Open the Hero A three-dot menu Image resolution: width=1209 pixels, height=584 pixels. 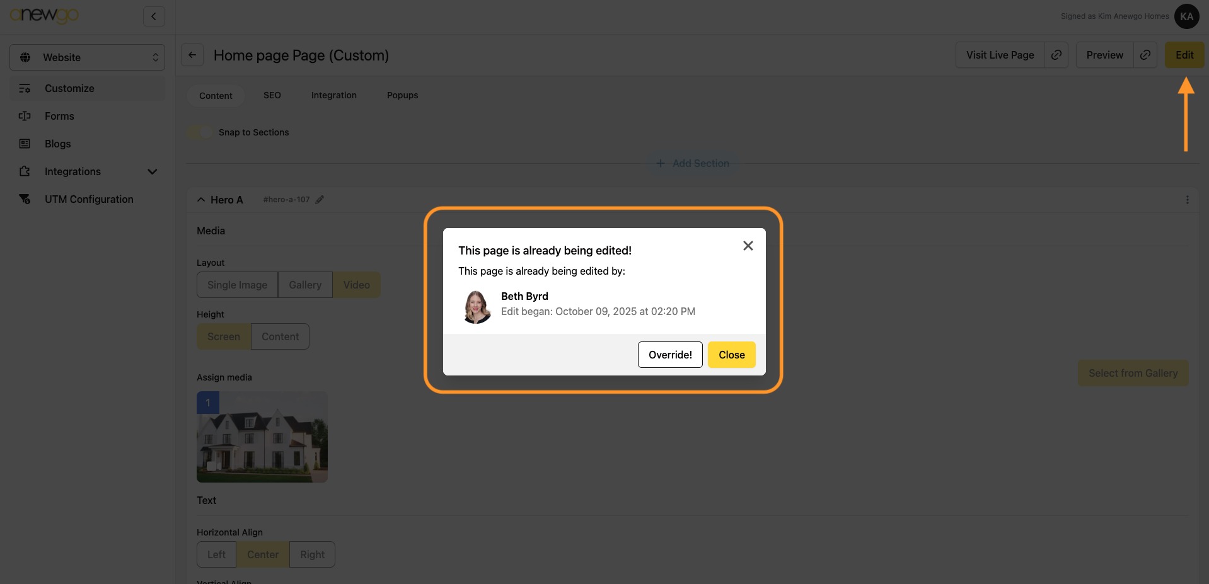pos(1187,200)
